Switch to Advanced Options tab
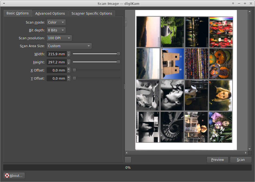Image resolution: width=255 pixels, height=182 pixels. pos(50,14)
